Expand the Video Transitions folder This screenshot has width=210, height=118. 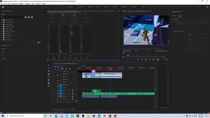tap(2, 31)
